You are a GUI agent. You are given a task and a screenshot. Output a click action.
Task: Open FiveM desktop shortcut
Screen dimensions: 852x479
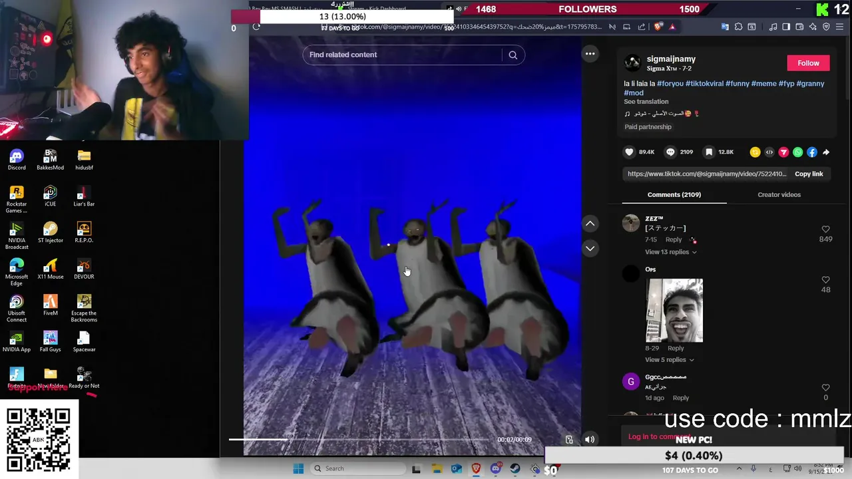point(51,305)
